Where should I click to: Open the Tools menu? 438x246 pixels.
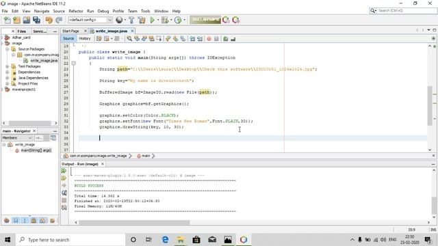click(x=145, y=11)
